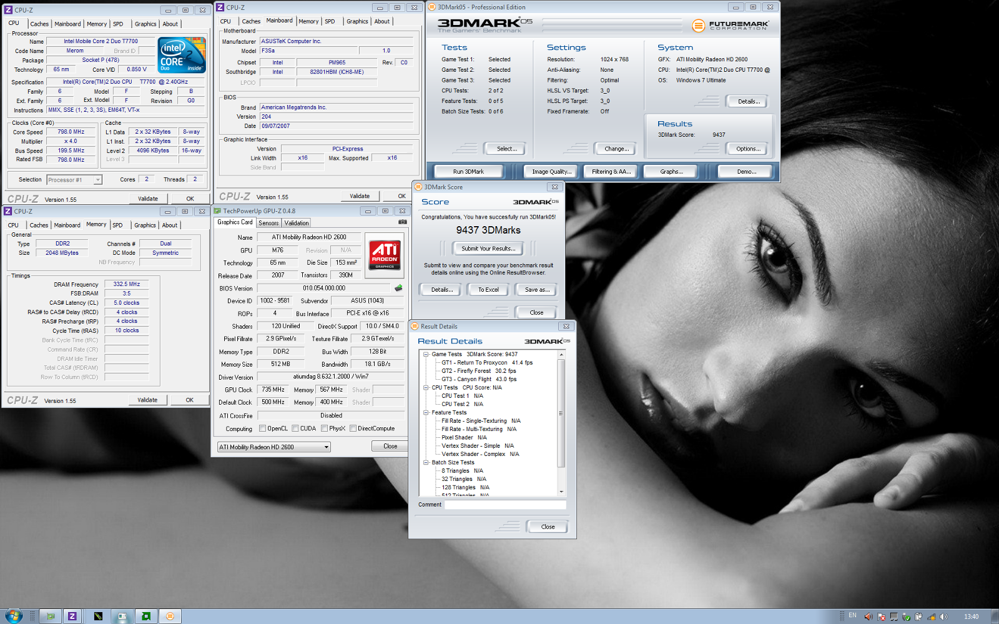Click Image Quality button in 3DMark05

(551, 171)
